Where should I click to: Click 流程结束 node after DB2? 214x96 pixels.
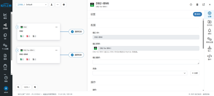[x=76, y=32]
